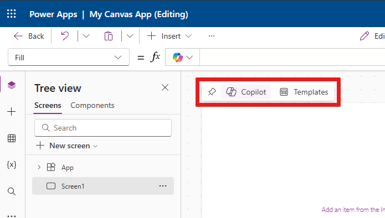Screen dimensions: 385x218
Task: Click the fx formula icon
Action: (x=155, y=57)
